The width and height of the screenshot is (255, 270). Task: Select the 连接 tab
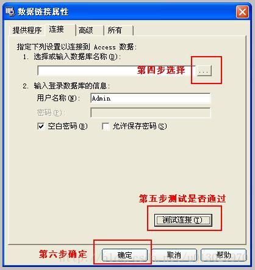coord(60,30)
